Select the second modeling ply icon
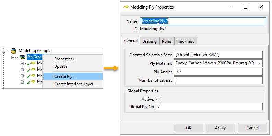This screenshot has width=272, height=136. click(31, 70)
